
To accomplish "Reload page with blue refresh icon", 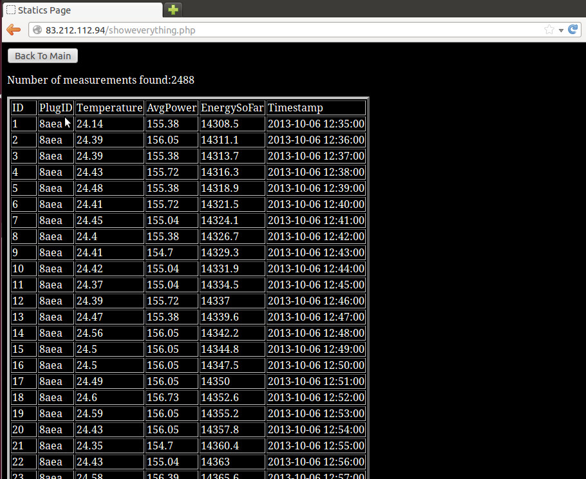I will 572,30.
